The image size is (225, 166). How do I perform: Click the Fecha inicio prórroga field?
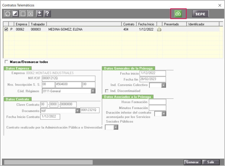click(x=153, y=73)
